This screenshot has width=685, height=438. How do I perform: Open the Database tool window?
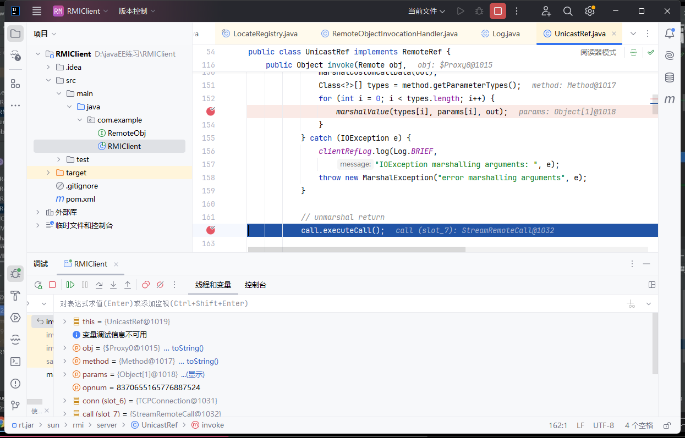pyautogui.click(x=670, y=77)
